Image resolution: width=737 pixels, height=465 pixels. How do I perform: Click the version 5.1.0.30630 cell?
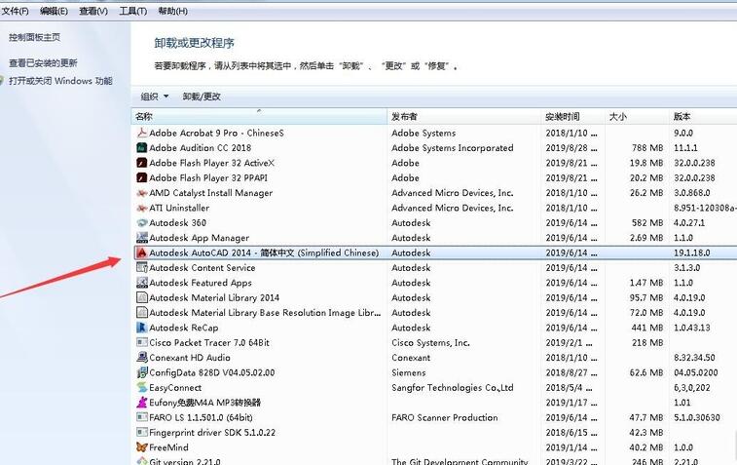coord(696,417)
